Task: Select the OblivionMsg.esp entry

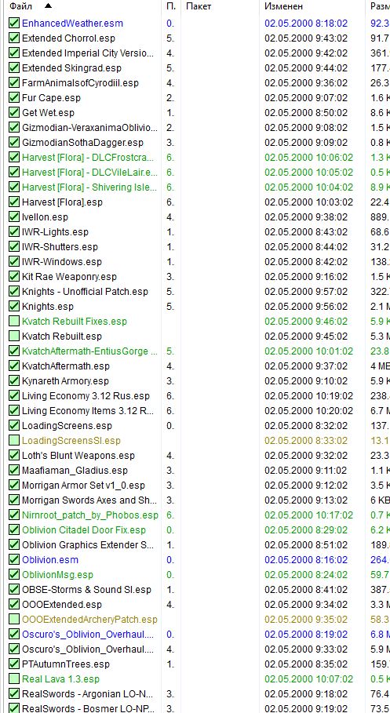Action: pos(57,575)
